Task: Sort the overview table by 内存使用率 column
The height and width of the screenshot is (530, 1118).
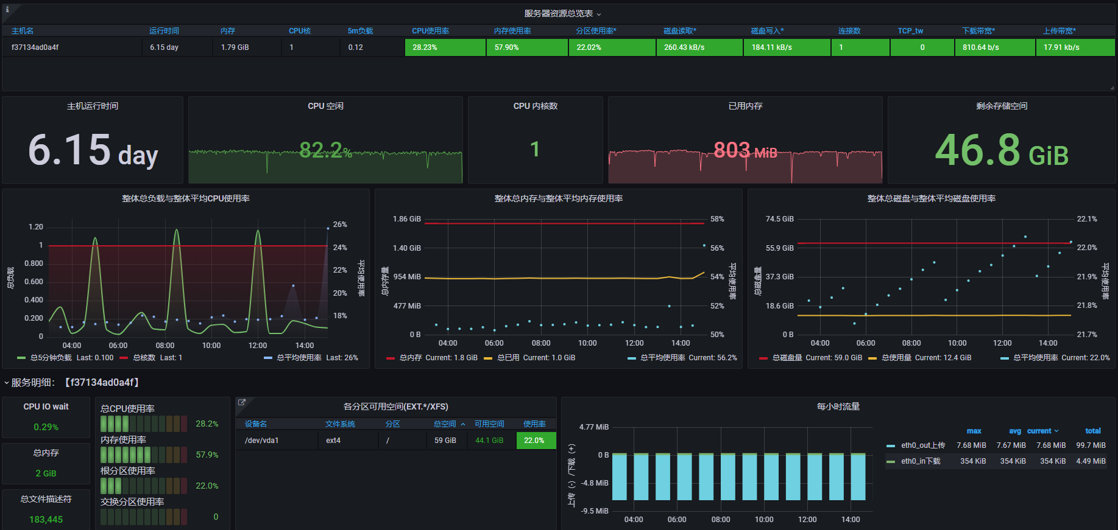Action: click(512, 31)
